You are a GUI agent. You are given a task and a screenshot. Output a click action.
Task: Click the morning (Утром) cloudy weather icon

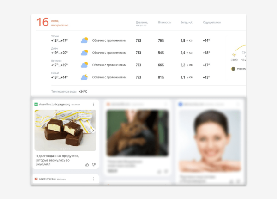(84, 40)
